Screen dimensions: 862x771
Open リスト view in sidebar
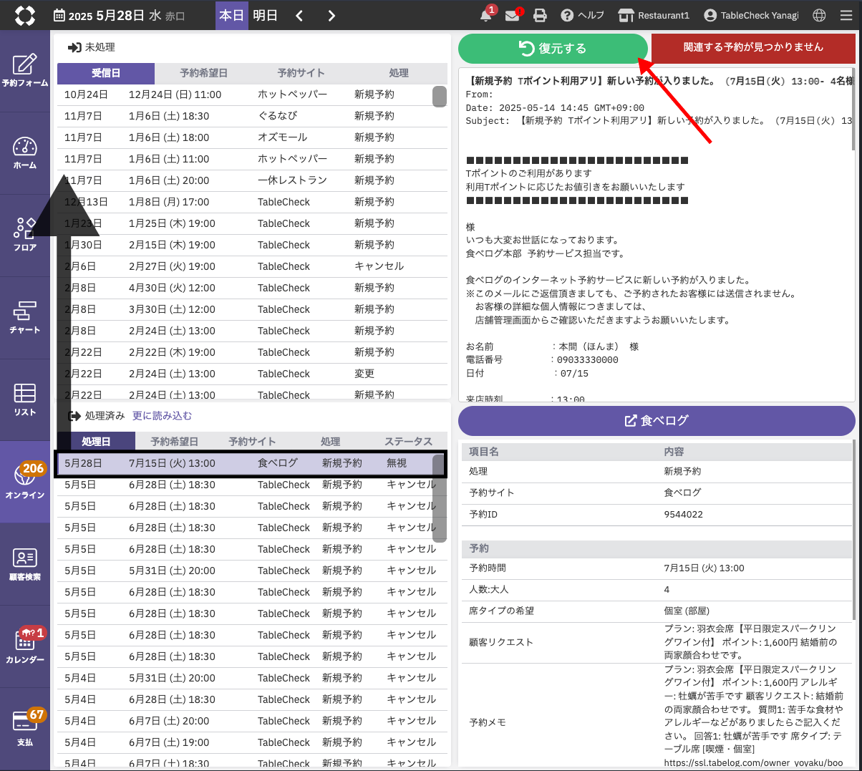(25, 400)
